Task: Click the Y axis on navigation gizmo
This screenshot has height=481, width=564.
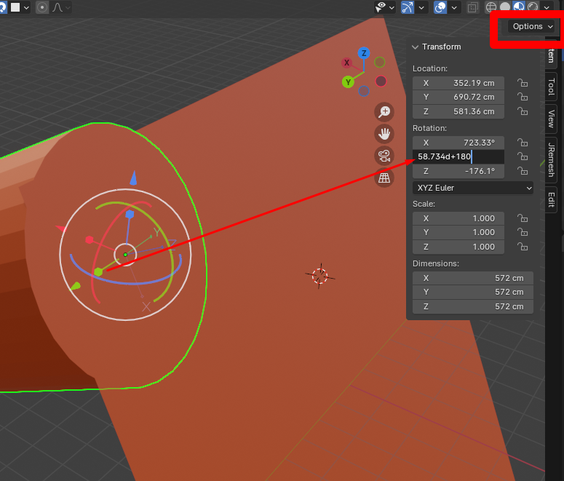Action: click(x=348, y=82)
